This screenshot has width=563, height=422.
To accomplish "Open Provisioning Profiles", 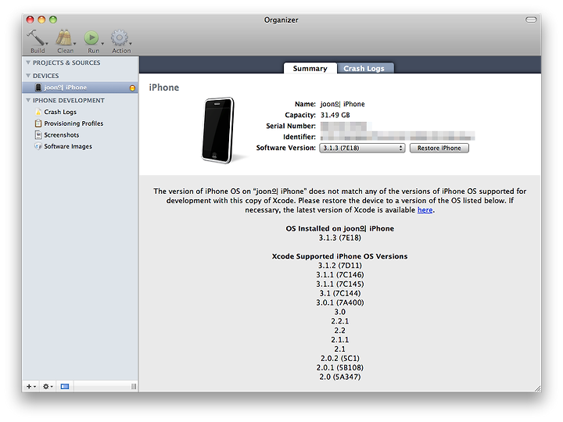I will (x=74, y=123).
